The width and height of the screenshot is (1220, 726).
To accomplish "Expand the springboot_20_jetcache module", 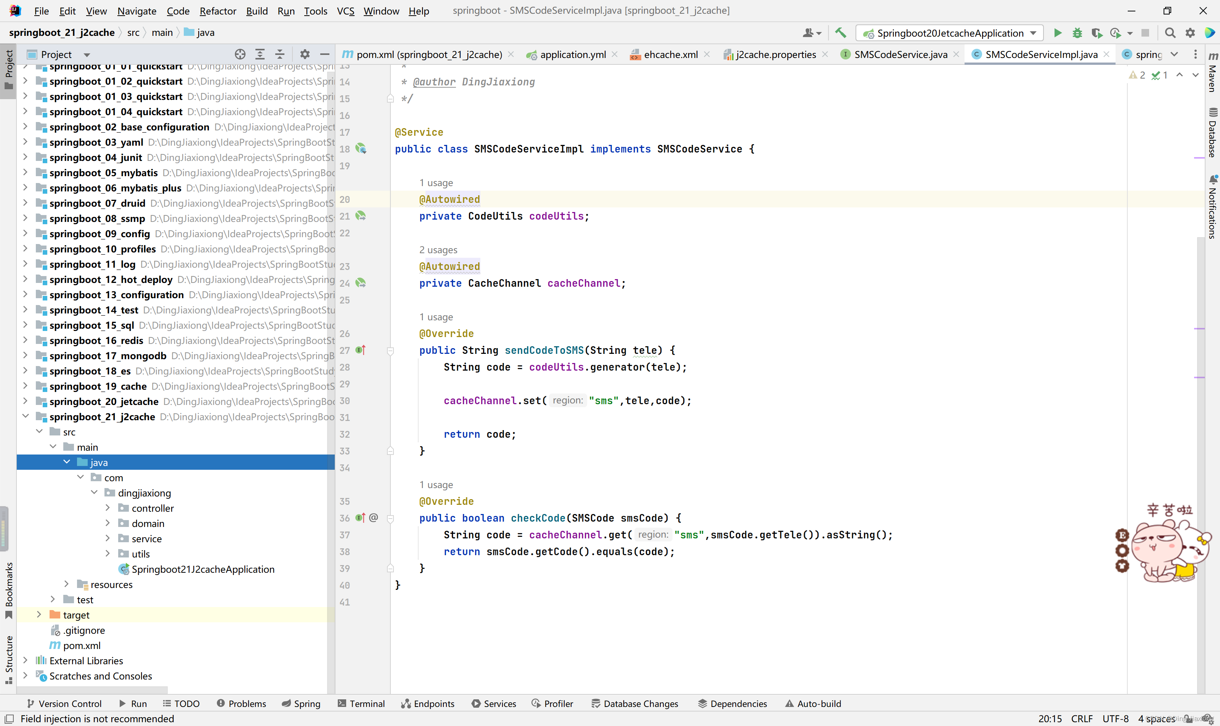I will tap(25, 401).
